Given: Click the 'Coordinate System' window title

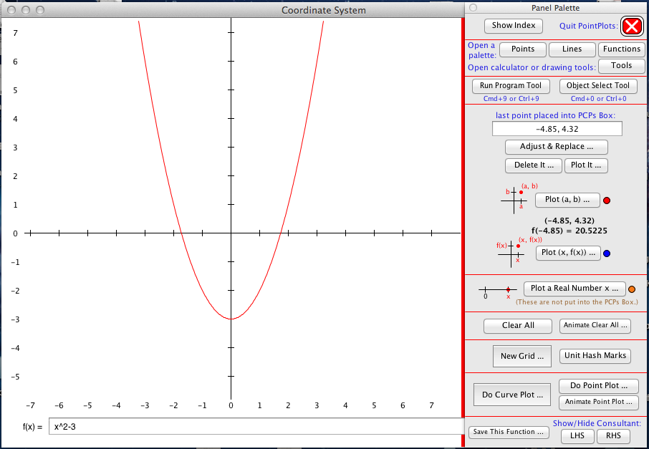Looking at the screenshot, I should point(324,10).
